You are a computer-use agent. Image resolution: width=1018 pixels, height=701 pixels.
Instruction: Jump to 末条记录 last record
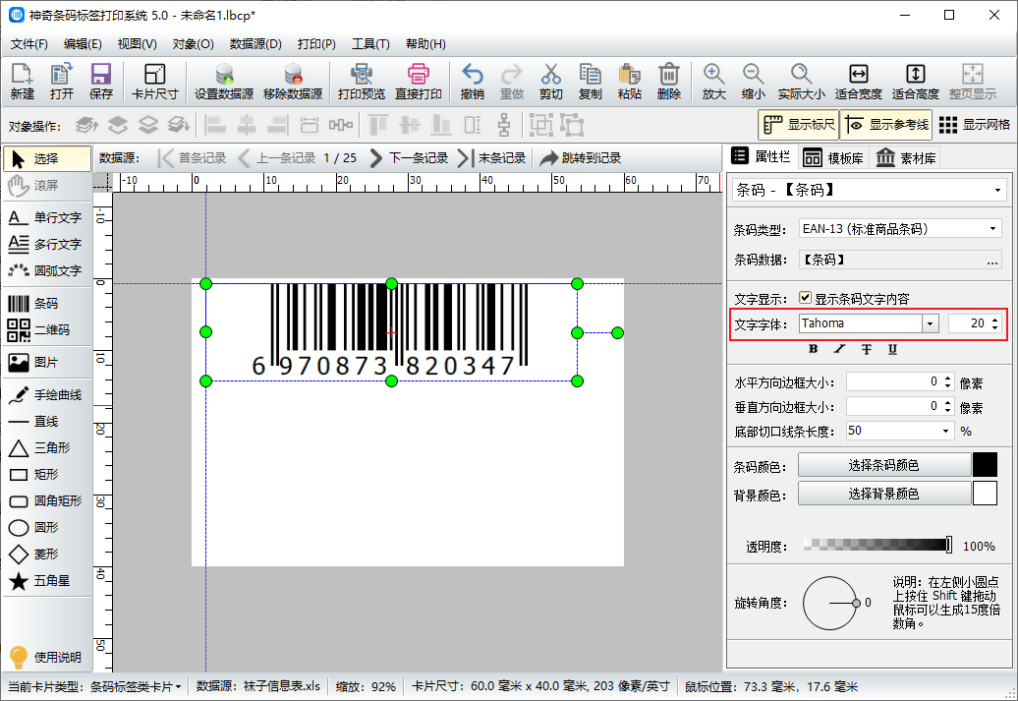pos(491,158)
